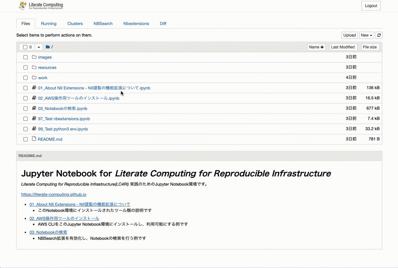
Task: Click the images folder icon
Action: [34, 57]
